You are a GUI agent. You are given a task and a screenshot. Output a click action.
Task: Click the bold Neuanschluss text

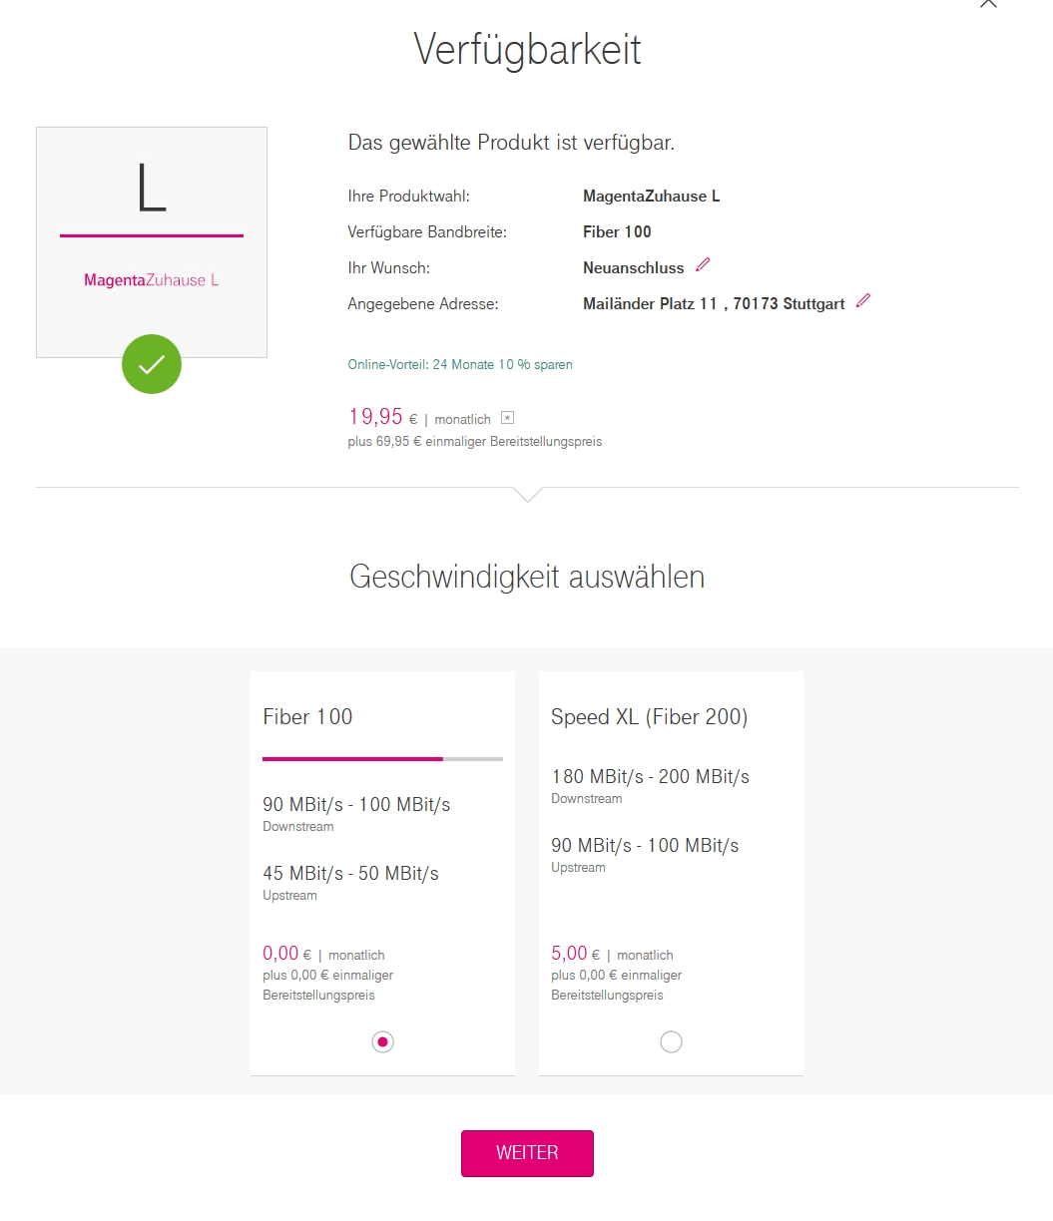634,267
